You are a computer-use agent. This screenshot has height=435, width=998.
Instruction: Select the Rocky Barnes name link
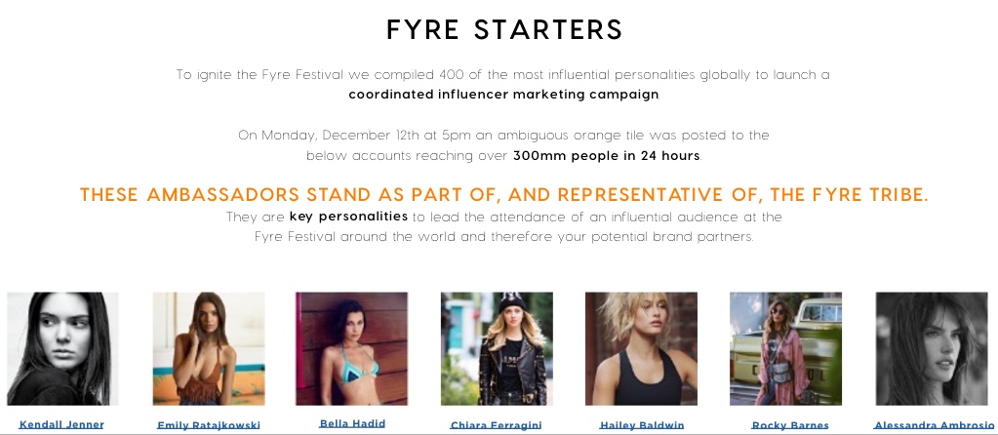790,425
